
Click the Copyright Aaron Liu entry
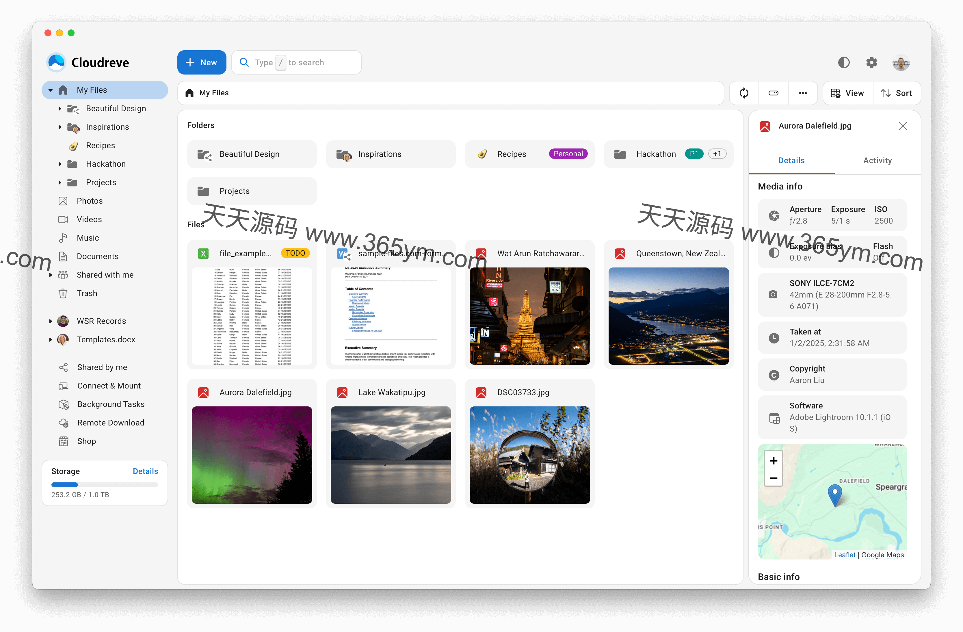pos(832,375)
